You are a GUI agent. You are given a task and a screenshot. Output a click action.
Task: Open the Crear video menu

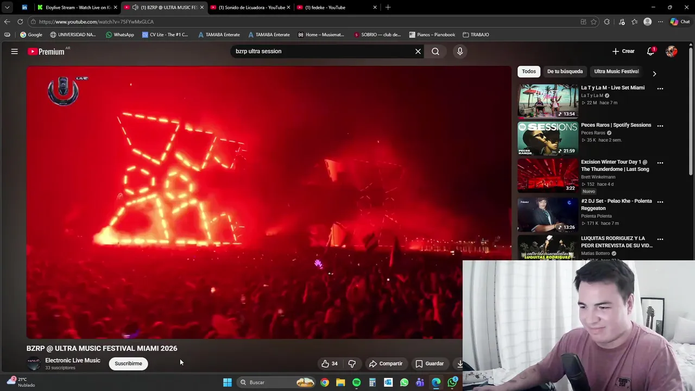[623, 52]
